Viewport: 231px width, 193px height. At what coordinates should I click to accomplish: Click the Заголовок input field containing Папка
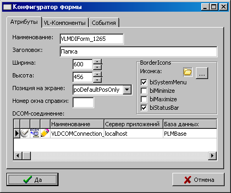(138, 51)
